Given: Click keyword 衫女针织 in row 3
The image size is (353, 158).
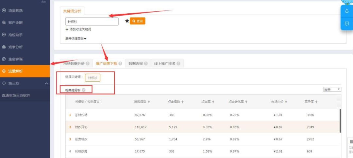Looking at the screenshot, I should point(81,139).
